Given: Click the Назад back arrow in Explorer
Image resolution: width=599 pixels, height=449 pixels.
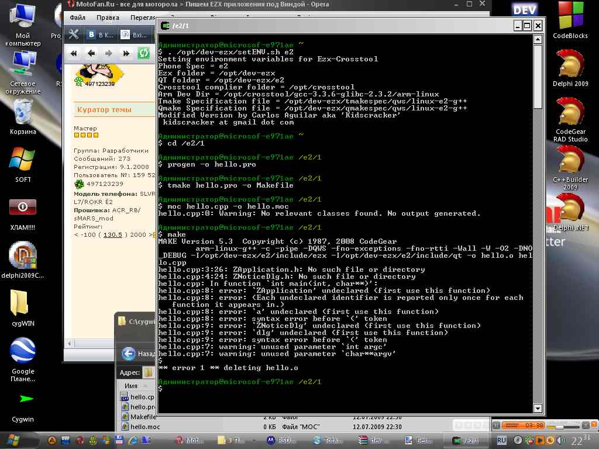Looking at the screenshot, I should coord(129,354).
